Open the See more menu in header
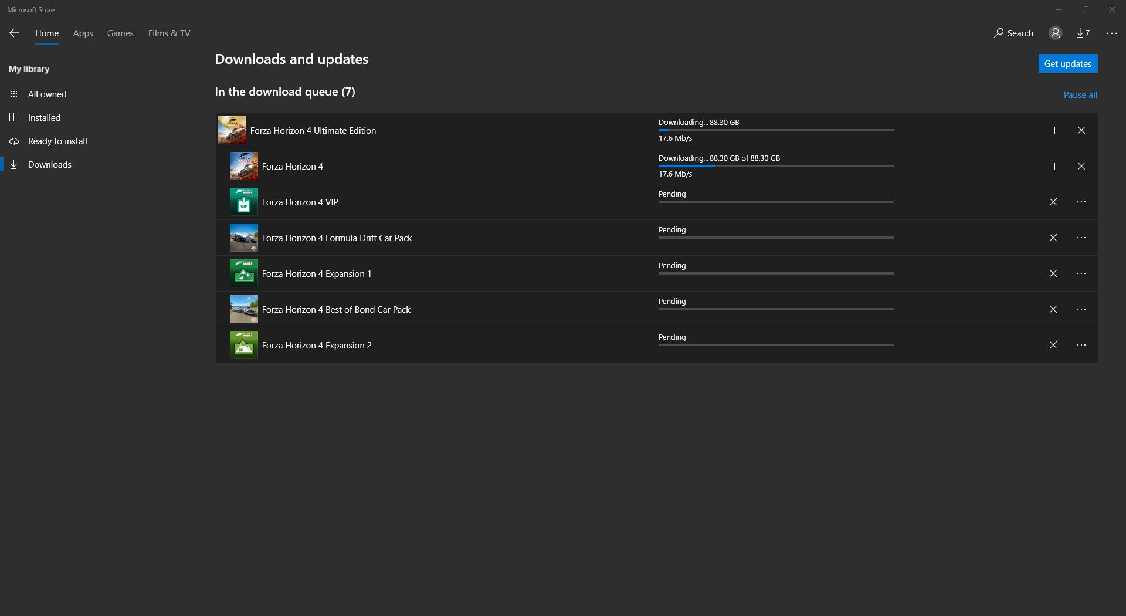The height and width of the screenshot is (616, 1126). [1112, 33]
